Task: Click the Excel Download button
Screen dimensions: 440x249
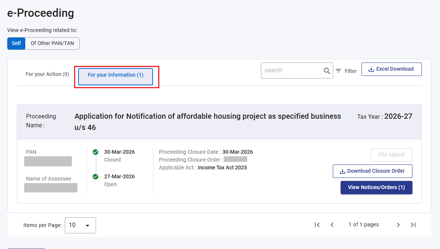Action: [392, 69]
